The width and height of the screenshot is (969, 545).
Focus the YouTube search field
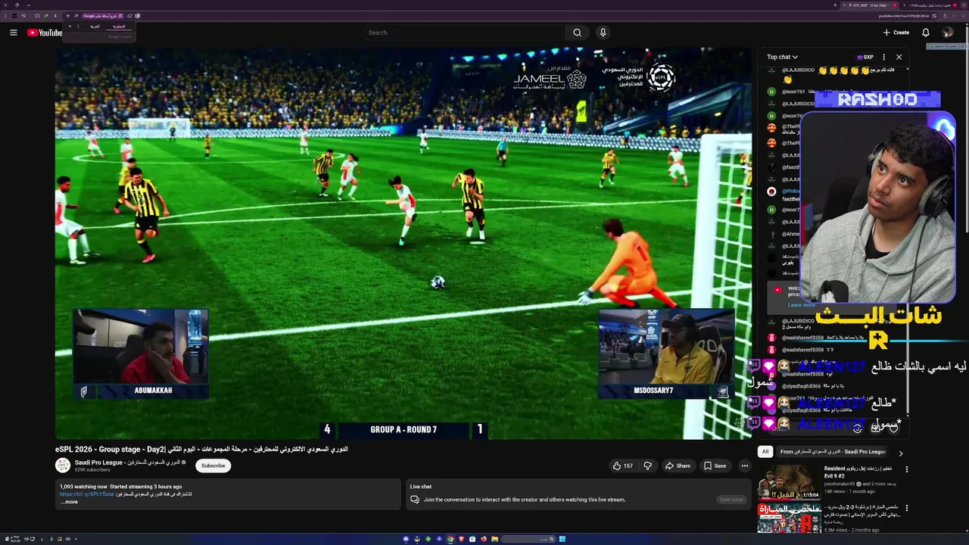[x=464, y=33]
